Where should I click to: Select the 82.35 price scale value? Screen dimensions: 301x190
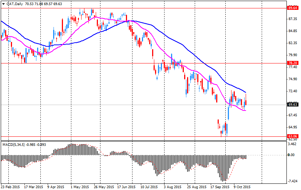[x=293, y=43]
